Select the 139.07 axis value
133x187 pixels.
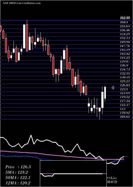(x=125, y=61)
